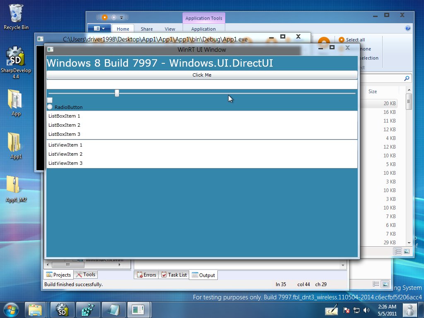Open File Explorer from the taskbar
This screenshot has height=318, width=424.
[35, 310]
